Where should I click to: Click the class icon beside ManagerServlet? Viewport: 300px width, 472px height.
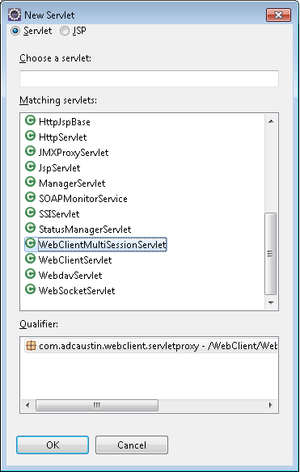tap(30, 182)
